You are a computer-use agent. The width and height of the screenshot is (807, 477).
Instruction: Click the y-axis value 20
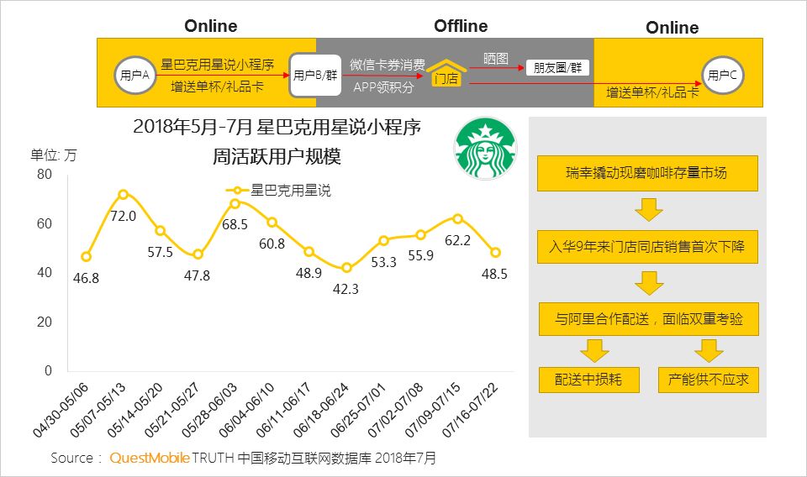click(45, 322)
